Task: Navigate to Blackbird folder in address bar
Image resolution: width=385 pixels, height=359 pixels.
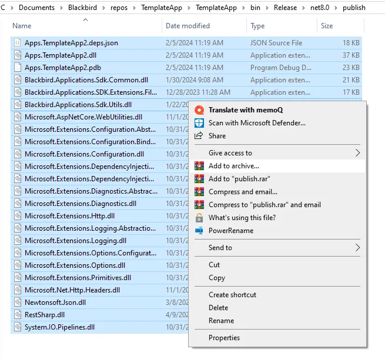Action: (85, 8)
